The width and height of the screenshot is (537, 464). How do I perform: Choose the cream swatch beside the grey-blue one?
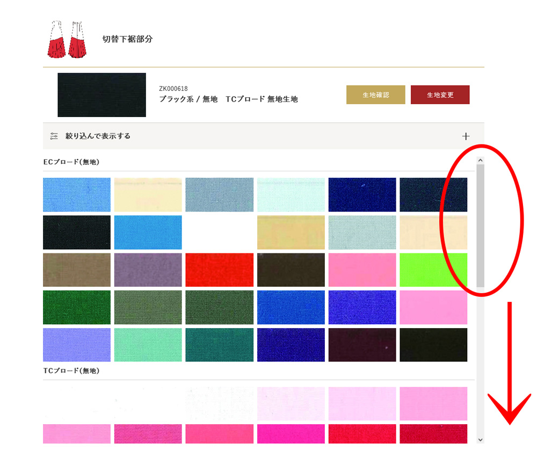click(148, 194)
